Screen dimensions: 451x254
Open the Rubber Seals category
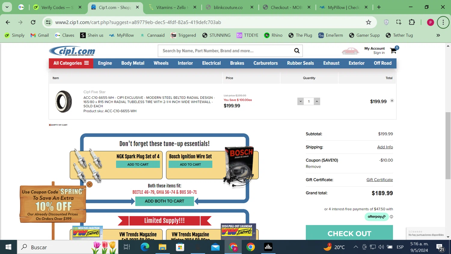point(300,63)
